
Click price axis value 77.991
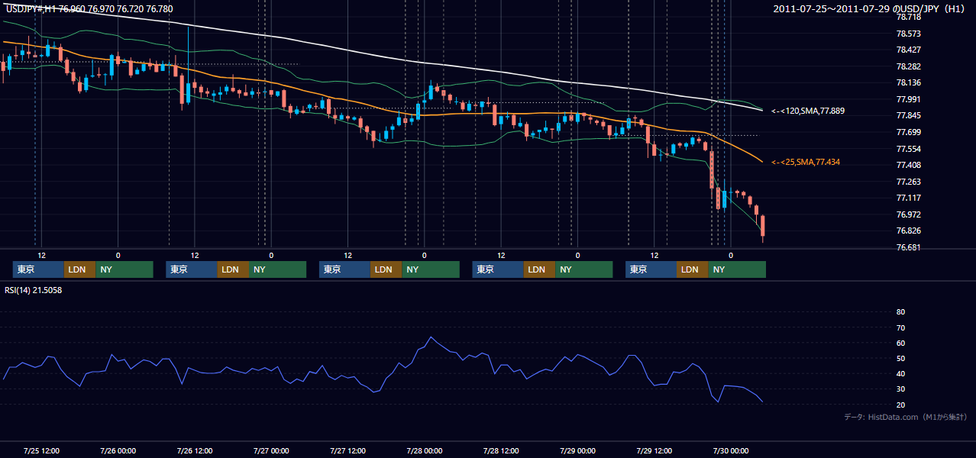coord(908,99)
